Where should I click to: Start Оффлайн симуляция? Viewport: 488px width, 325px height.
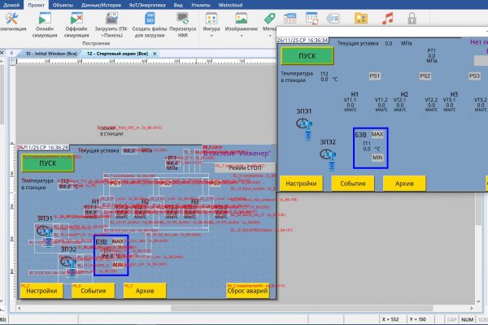pyautogui.click(x=76, y=25)
